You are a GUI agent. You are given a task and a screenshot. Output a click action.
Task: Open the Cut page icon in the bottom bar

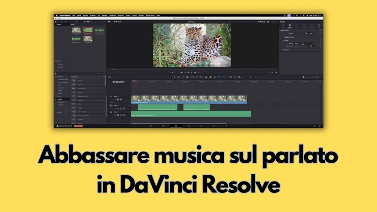pyautogui.click(x=163, y=126)
